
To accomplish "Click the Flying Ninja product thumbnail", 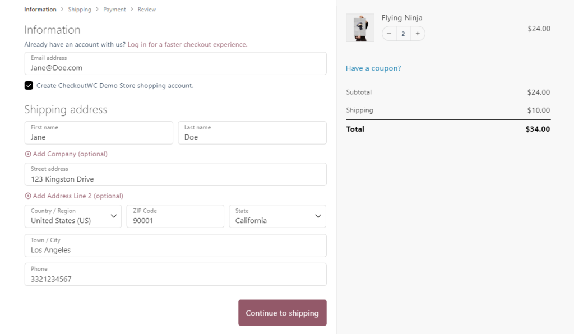I will point(360,28).
